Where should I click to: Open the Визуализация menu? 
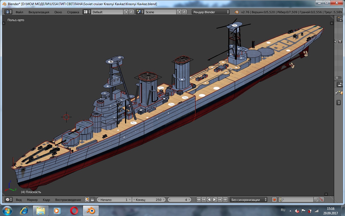[39, 12]
